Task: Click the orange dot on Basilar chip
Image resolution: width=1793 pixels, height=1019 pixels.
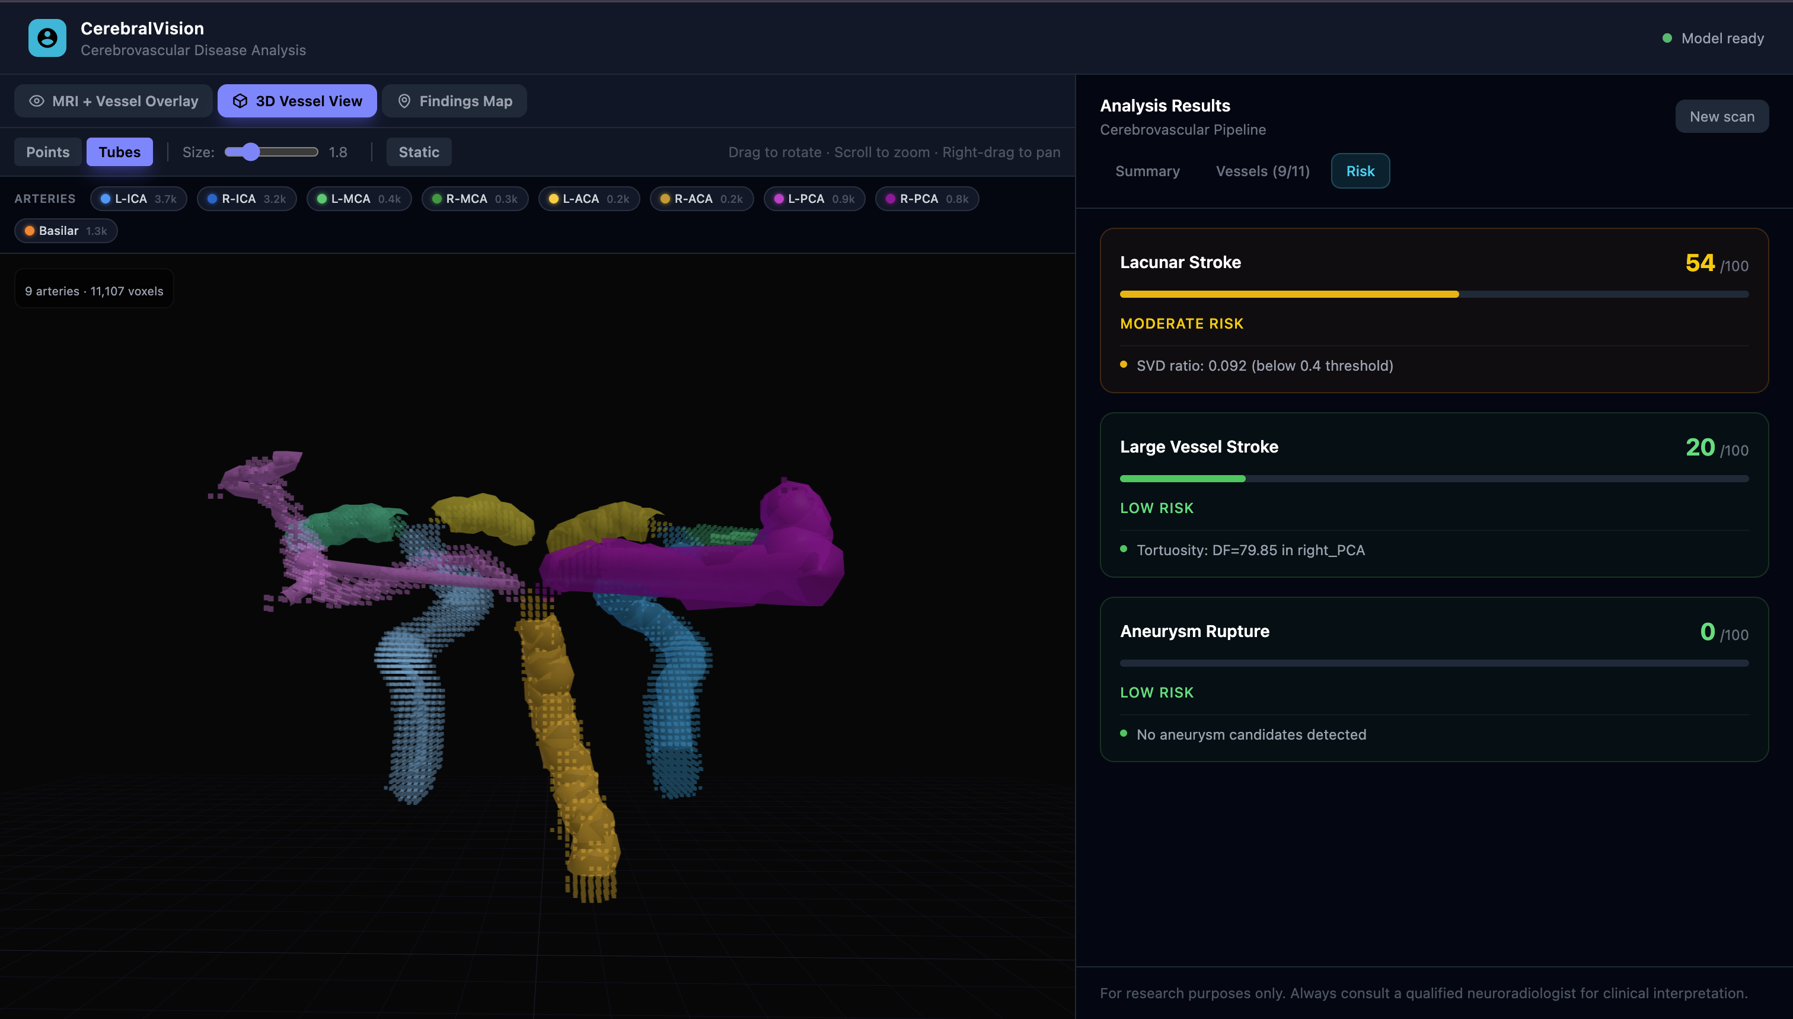Action: pyautogui.click(x=30, y=231)
